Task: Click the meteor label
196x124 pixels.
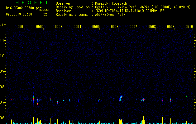Action: (44, 10)
